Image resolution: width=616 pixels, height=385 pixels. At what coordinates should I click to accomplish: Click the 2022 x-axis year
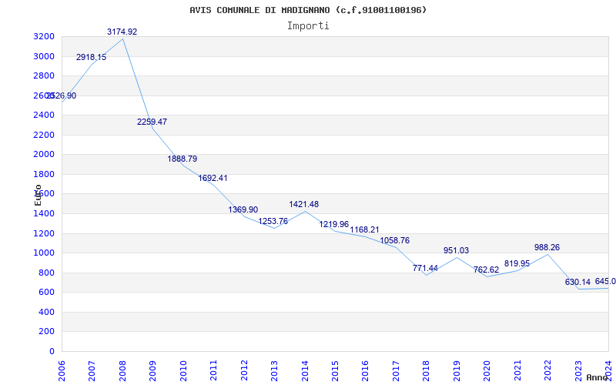click(x=547, y=371)
